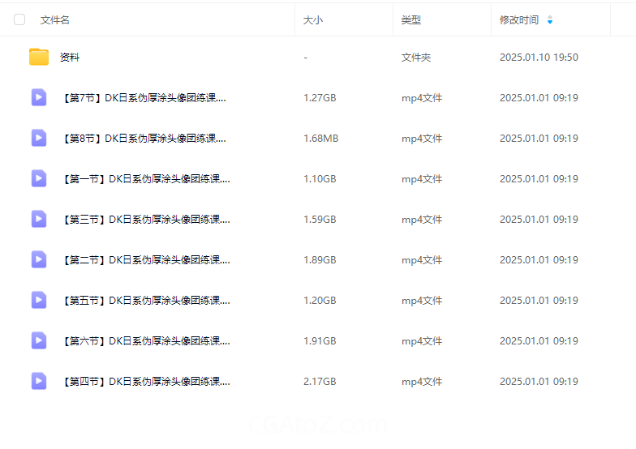Open 【第7节】DK日系伪厚涂头像团练课 file name
Image resolution: width=636 pixels, height=449 pixels.
[144, 98]
